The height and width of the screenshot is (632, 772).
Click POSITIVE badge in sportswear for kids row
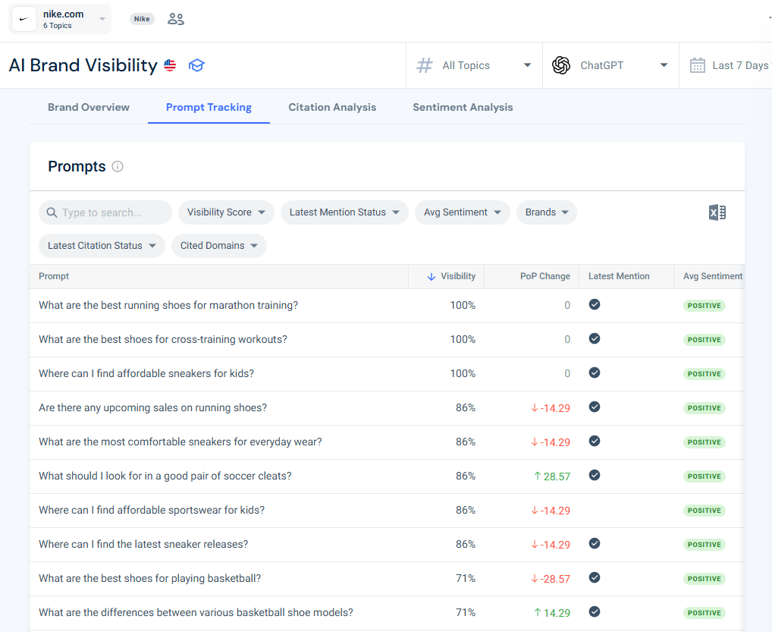click(x=704, y=511)
